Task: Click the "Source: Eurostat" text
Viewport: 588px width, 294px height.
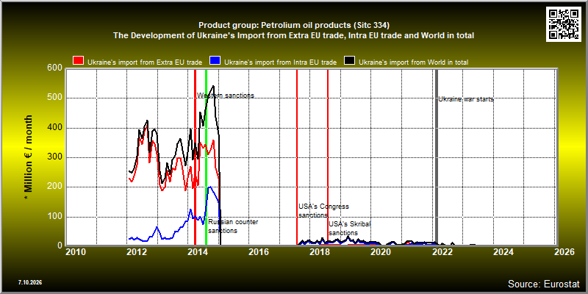Action: click(x=544, y=284)
